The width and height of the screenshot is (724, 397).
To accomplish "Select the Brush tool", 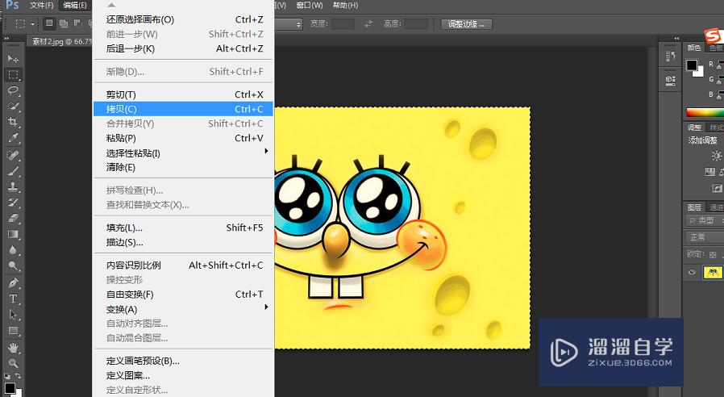I will (14, 170).
